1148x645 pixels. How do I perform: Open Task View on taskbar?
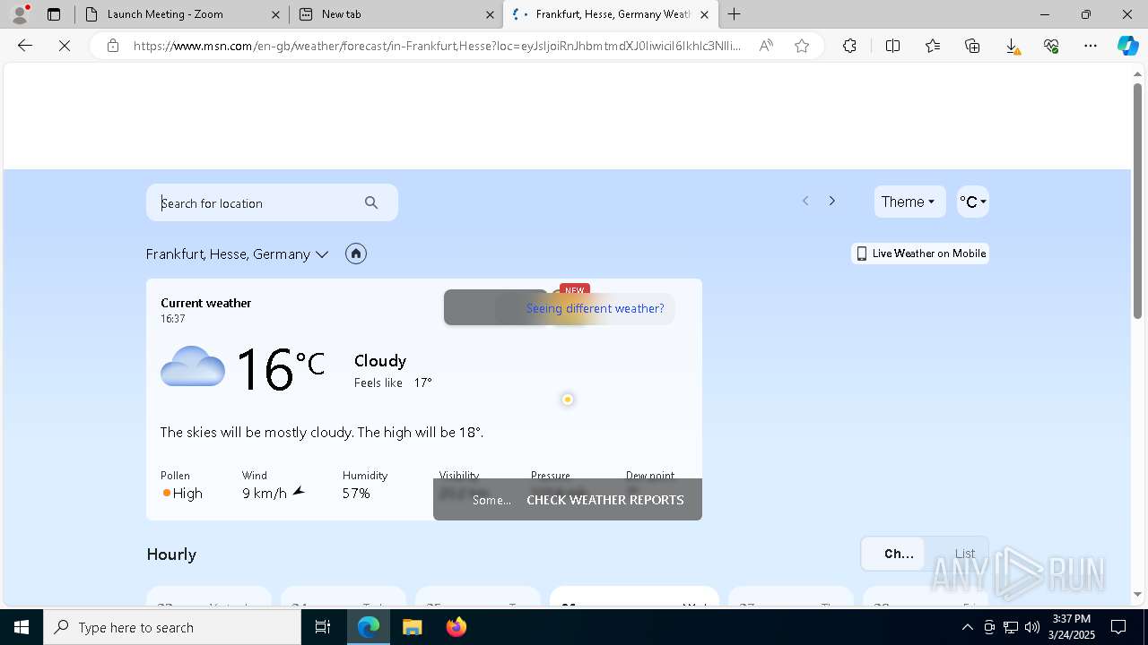tap(323, 627)
